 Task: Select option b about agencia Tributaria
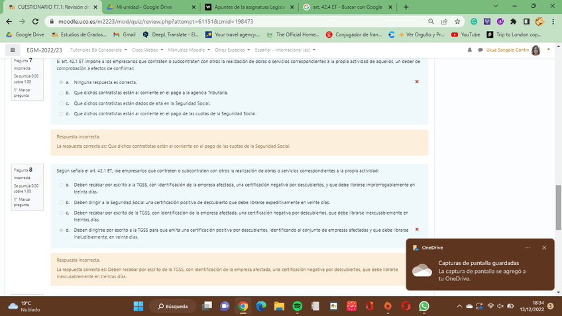[x=61, y=93]
